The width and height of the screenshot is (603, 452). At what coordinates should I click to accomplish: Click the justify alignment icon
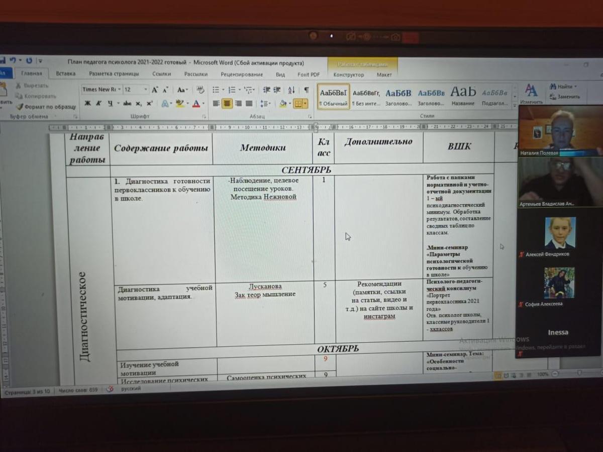[x=249, y=104]
